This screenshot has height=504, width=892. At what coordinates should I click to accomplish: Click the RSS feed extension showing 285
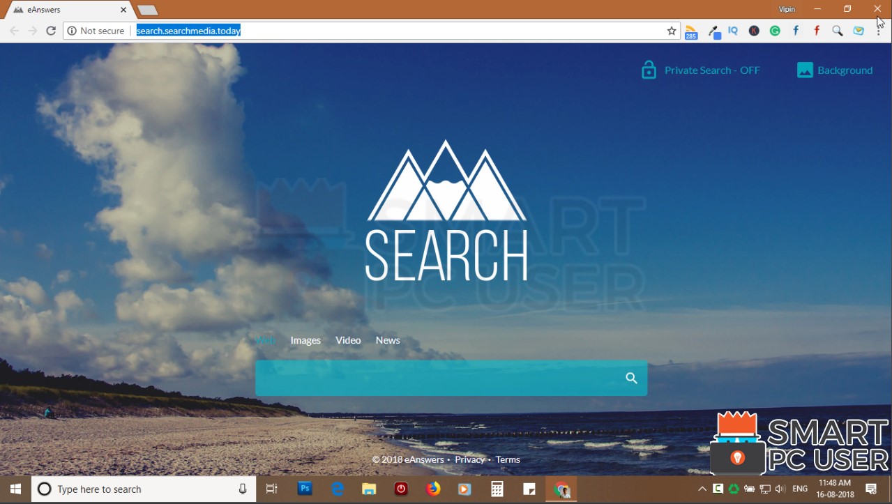click(x=690, y=31)
